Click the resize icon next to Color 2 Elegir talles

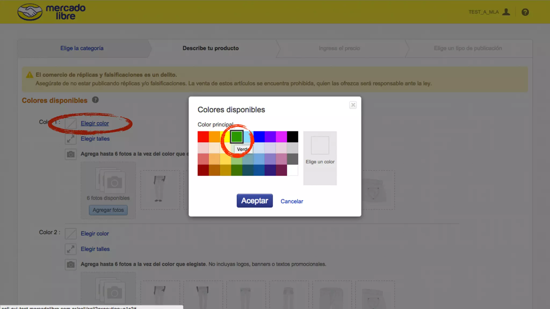[x=71, y=249]
